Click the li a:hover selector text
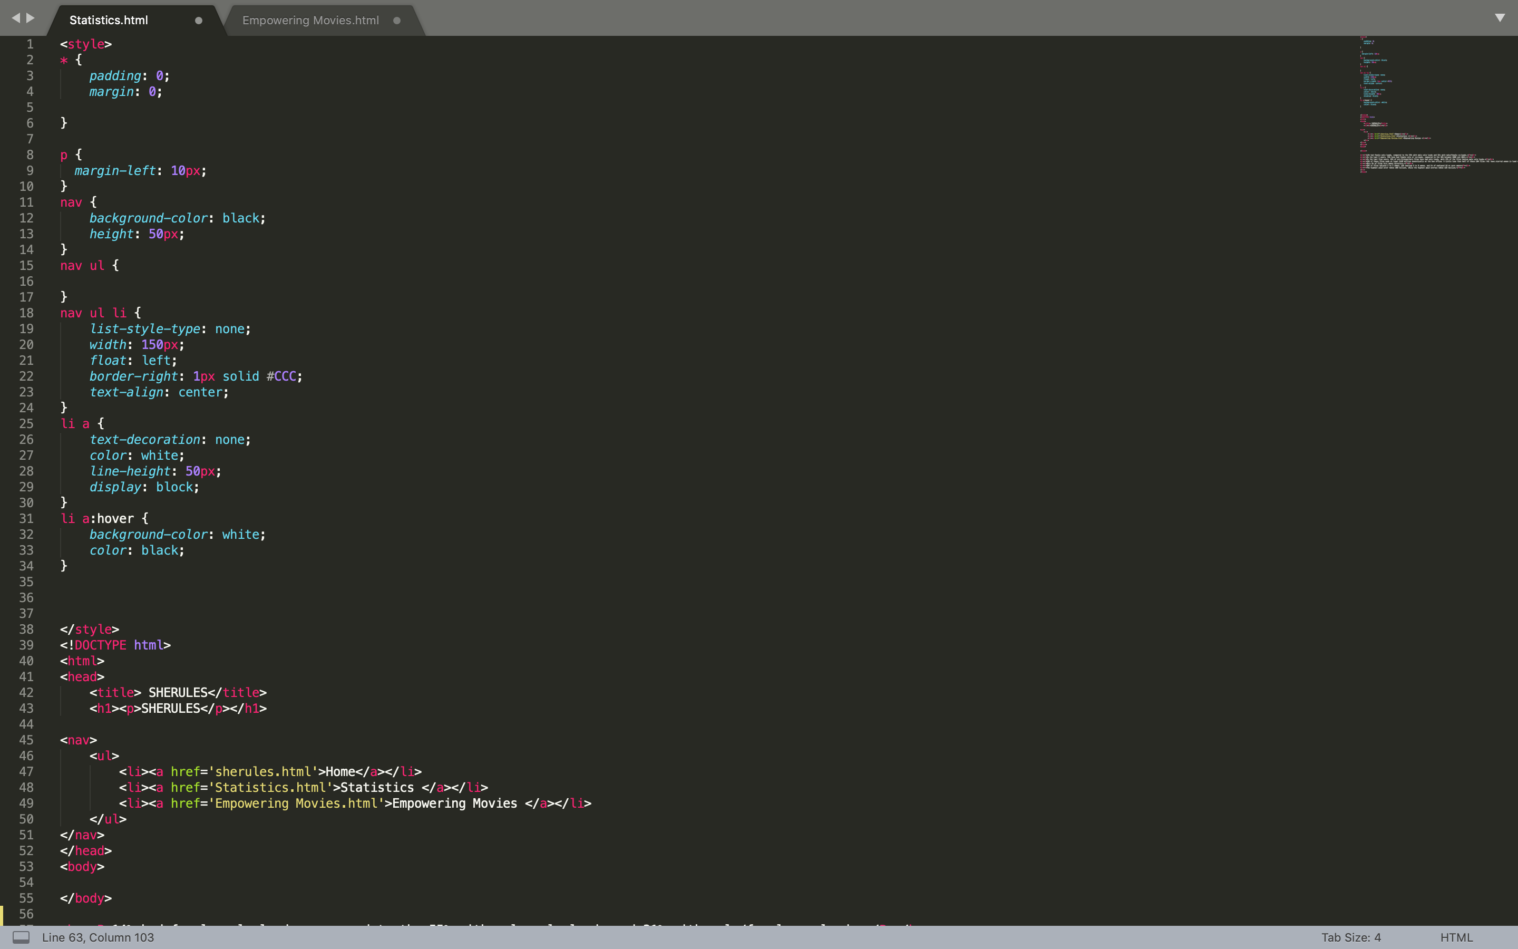Image resolution: width=1518 pixels, height=949 pixels. point(97,518)
